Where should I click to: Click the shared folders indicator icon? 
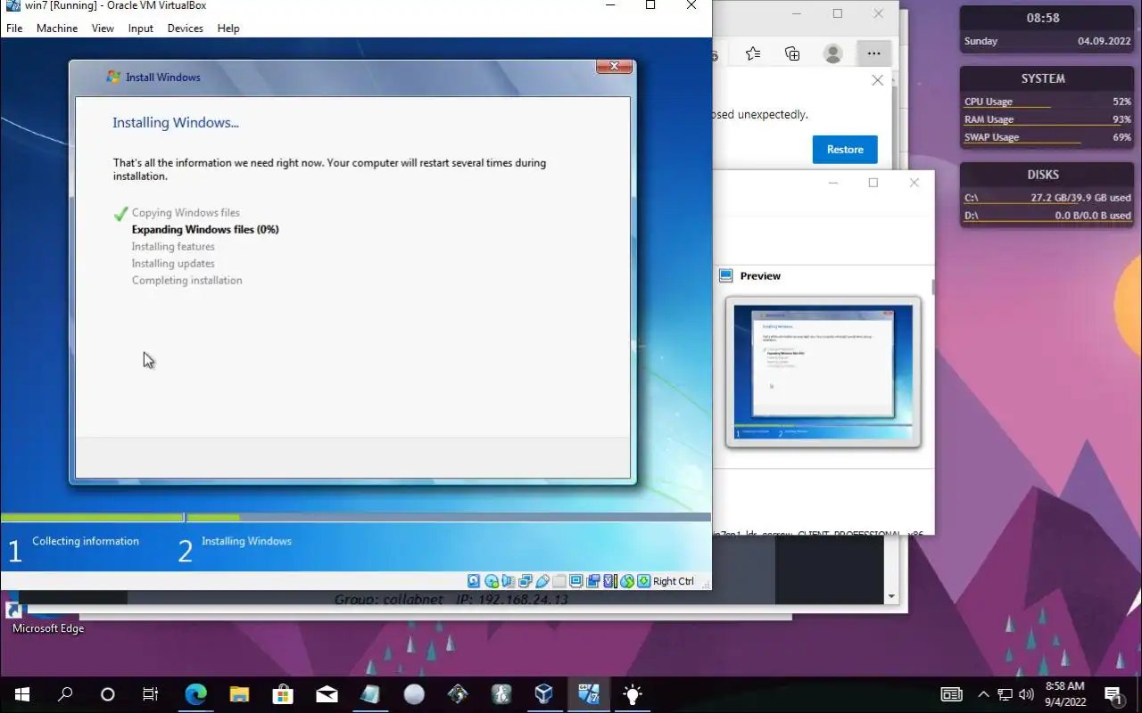coord(559,581)
